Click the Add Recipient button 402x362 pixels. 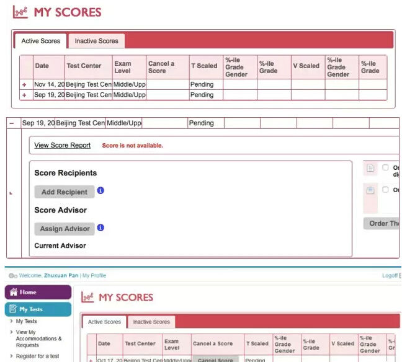coord(65,192)
